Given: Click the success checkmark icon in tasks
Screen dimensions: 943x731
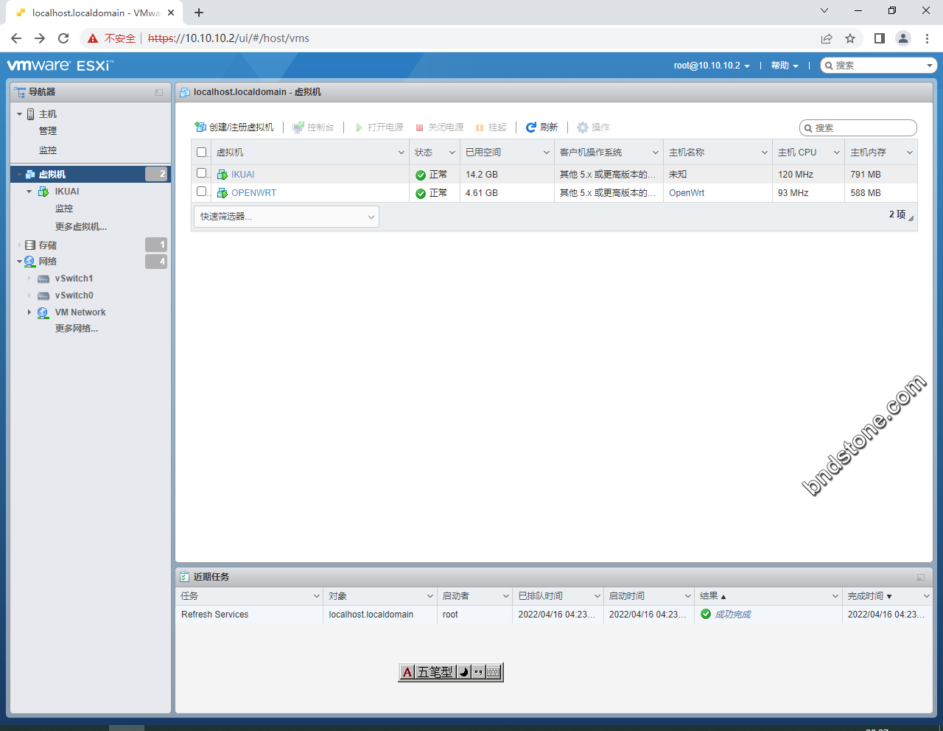Looking at the screenshot, I should 706,615.
